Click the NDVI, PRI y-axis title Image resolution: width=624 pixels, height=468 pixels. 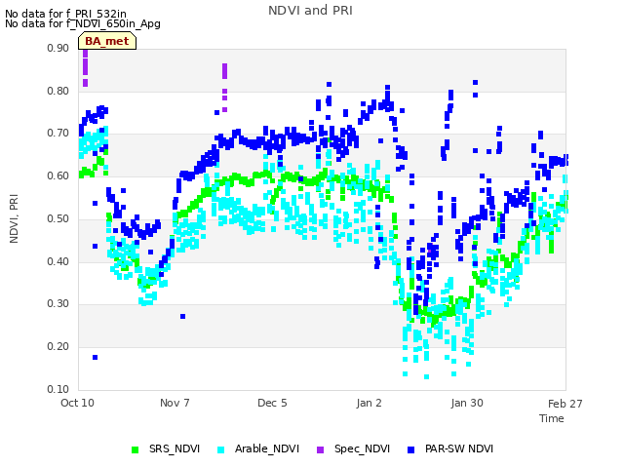click(14, 218)
